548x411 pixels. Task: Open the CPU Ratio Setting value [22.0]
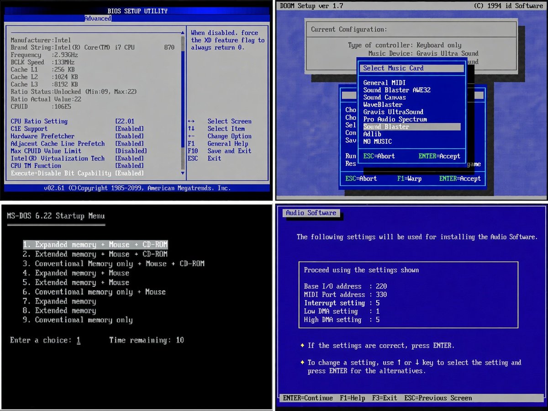(125, 121)
